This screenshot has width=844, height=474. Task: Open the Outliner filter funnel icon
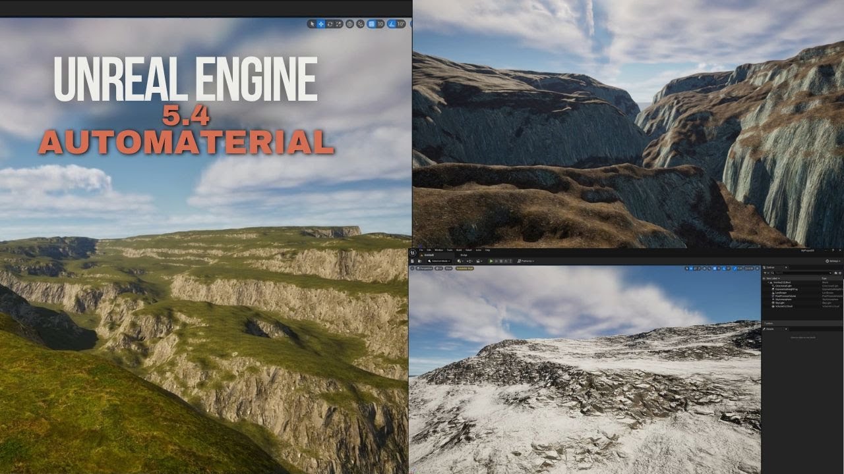765,273
